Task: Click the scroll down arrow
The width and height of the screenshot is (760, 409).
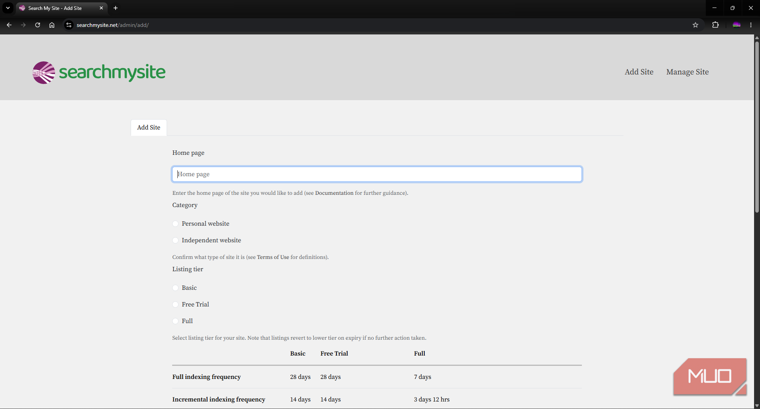Action: point(757,406)
